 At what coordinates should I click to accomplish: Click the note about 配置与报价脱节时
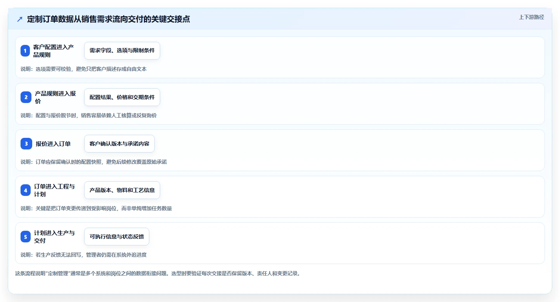click(88, 115)
